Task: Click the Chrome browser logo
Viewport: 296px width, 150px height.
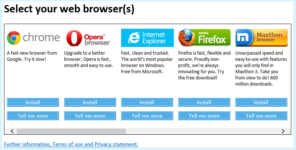Action: click(x=33, y=38)
